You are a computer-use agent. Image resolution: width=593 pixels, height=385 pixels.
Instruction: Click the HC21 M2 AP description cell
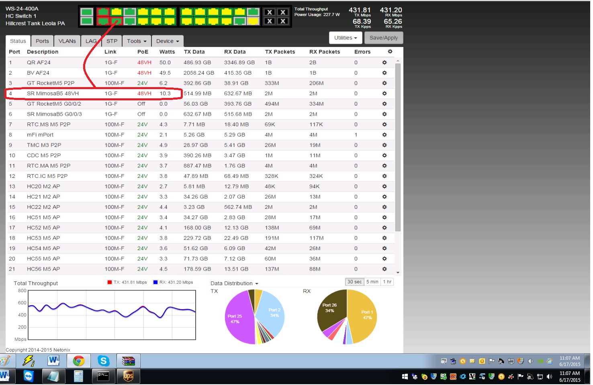[43, 197]
